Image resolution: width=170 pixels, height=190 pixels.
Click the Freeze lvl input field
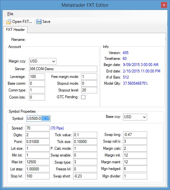click(85, 169)
